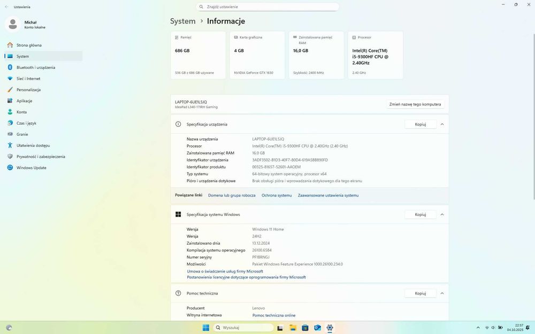Image resolution: width=535 pixels, height=334 pixels.
Task: Click Michał's account avatar
Action: (13, 25)
